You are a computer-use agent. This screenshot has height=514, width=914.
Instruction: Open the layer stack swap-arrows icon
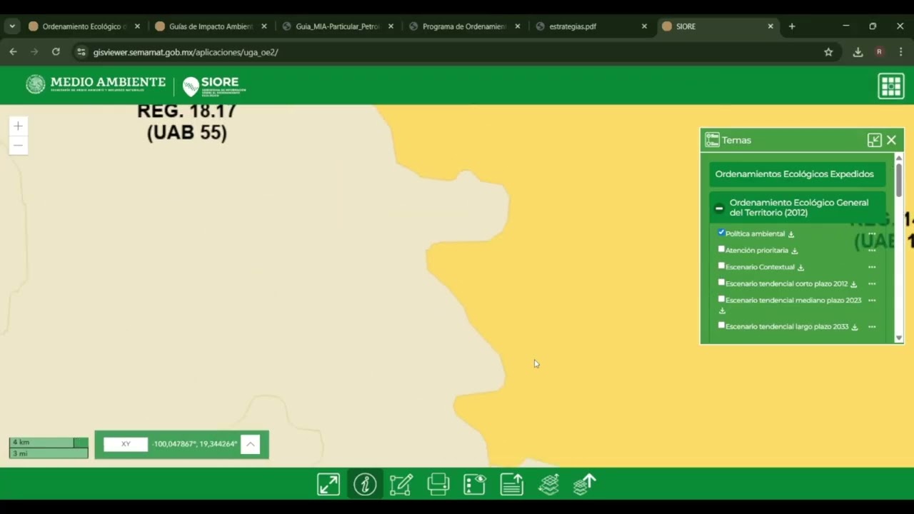pyautogui.click(x=548, y=484)
